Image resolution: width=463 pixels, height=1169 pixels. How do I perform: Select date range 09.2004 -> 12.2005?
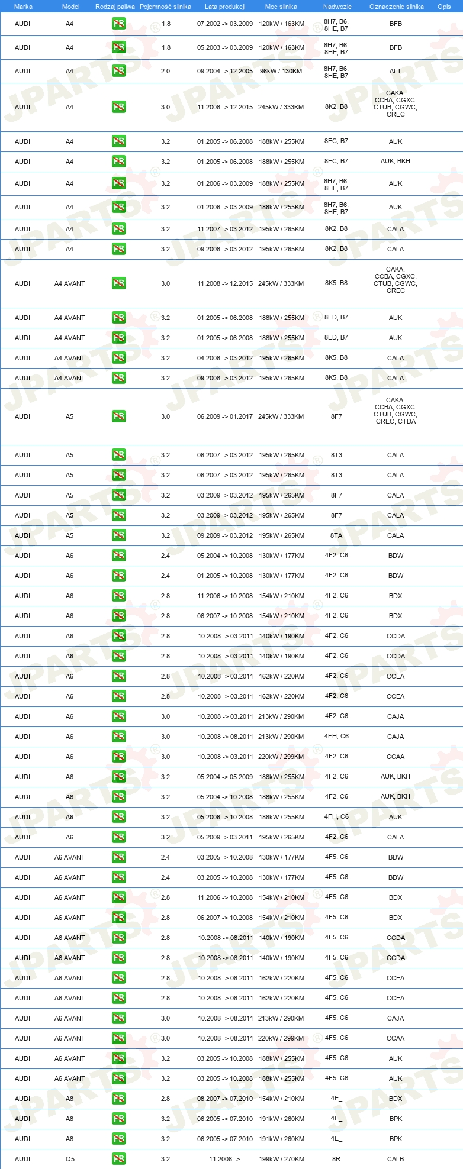tap(225, 71)
